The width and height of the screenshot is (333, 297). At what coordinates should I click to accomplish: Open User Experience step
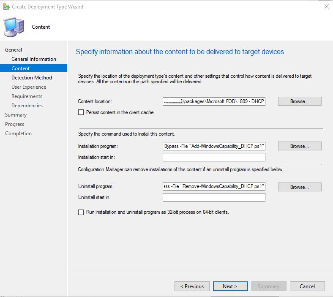click(x=29, y=87)
